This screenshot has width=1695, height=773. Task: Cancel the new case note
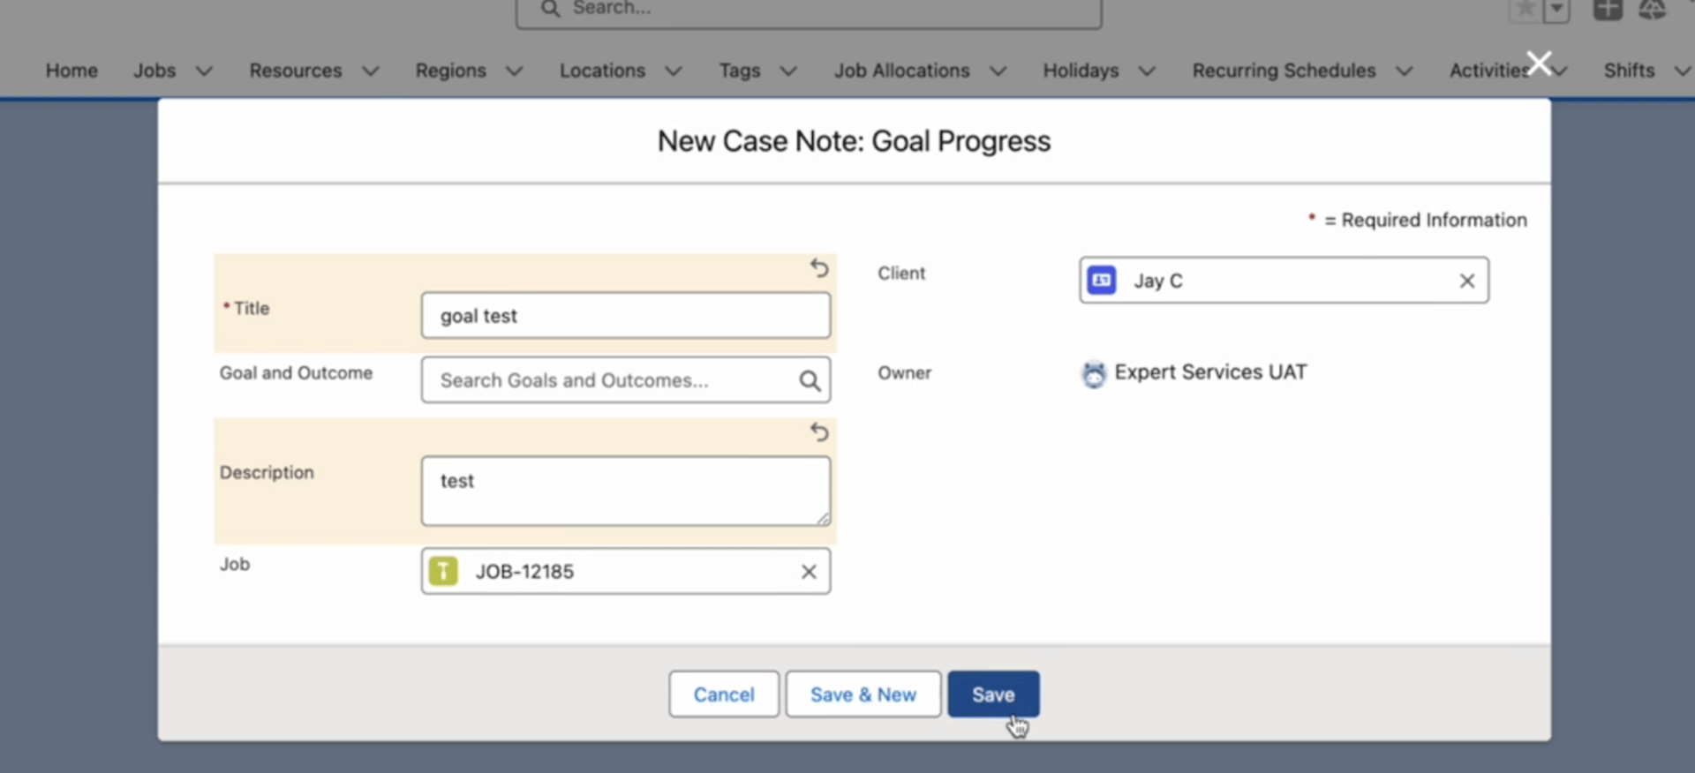click(x=724, y=694)
